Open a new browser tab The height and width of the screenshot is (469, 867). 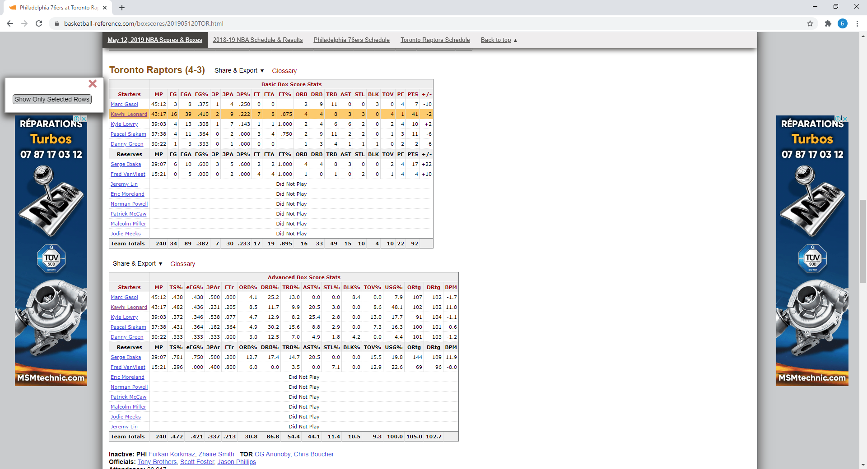pyautogui.click(x=122, y=8)
